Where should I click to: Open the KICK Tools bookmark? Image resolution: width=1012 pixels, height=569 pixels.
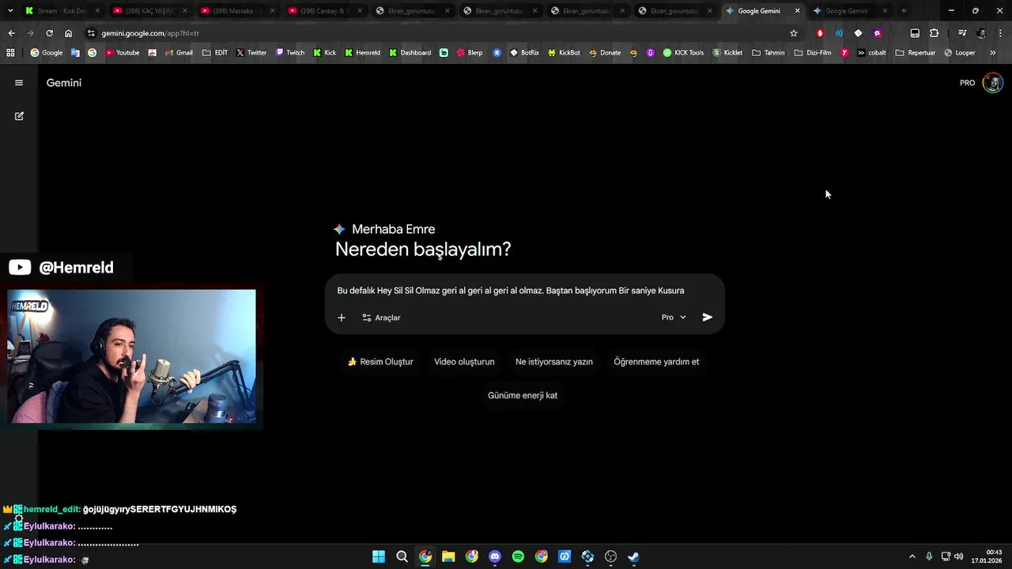[x=683, y=53]
